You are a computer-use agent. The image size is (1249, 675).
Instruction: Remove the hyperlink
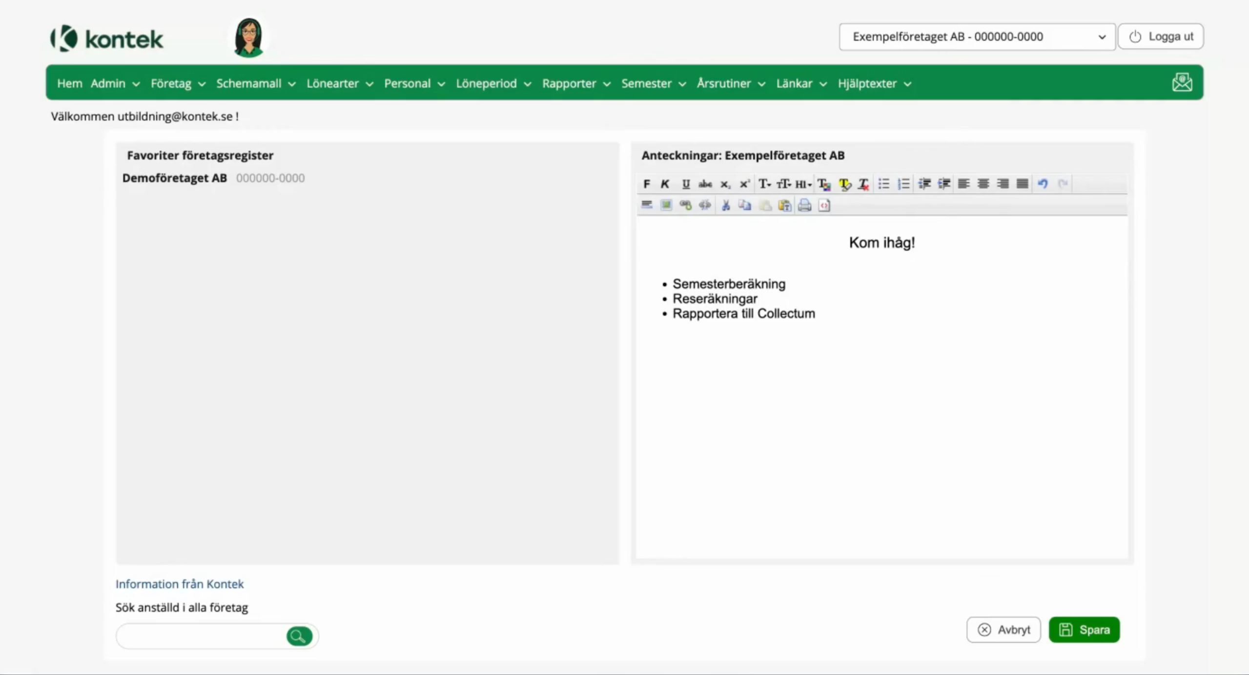[705, 205]
